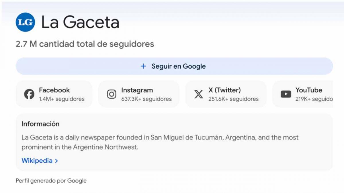Click the Instagram icon
This screenshot has width=344, height=193.
[112, 94]
